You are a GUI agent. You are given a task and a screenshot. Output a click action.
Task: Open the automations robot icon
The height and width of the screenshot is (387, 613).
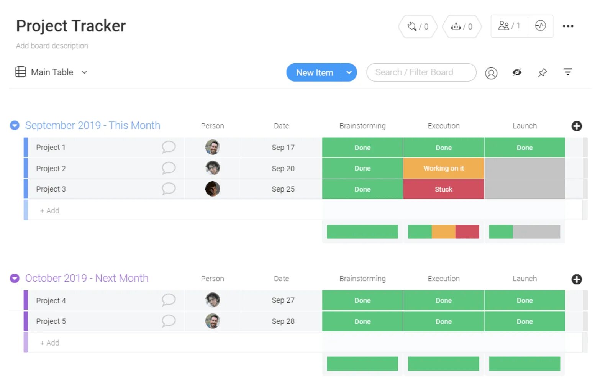click(x=461, y=26)
